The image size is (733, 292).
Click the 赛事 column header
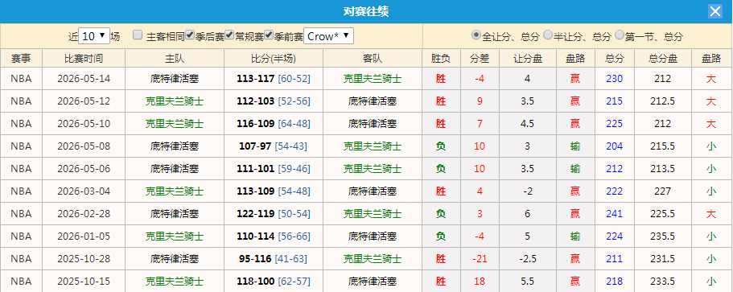click(21, 59)
